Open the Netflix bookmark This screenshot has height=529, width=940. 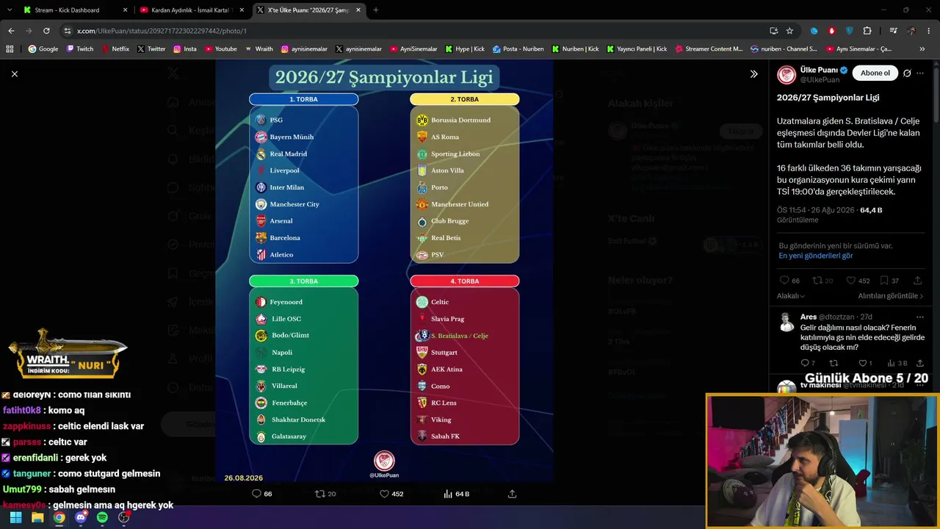tap(115, 49)
